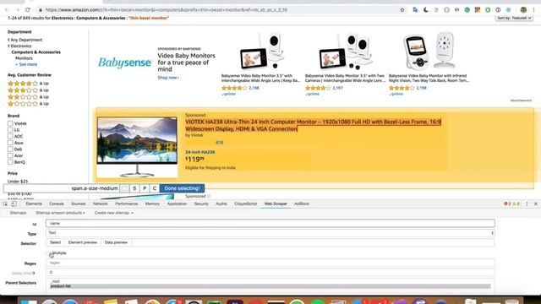This screenshot has height=304, width=541.
Task: Switch to the Elements tab
Action: click(34, 204)
